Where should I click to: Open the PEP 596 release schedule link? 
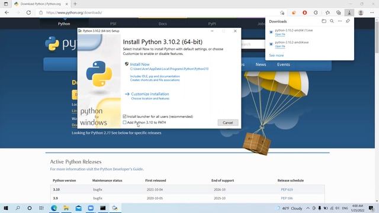pyautogui.click(x=287, y=198)
